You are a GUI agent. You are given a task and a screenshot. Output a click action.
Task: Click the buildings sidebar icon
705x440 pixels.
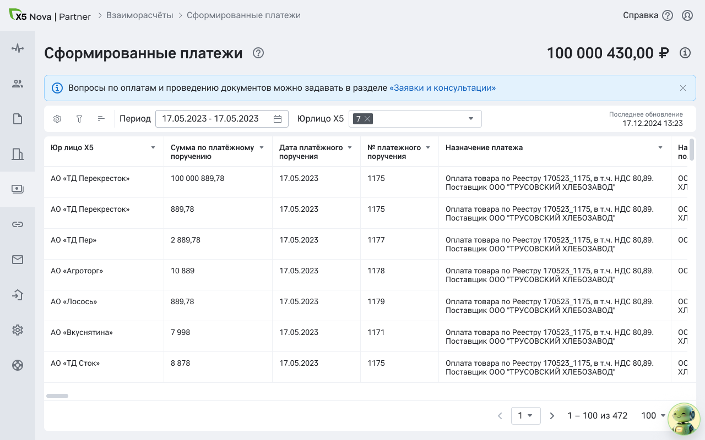pos(18,154)
